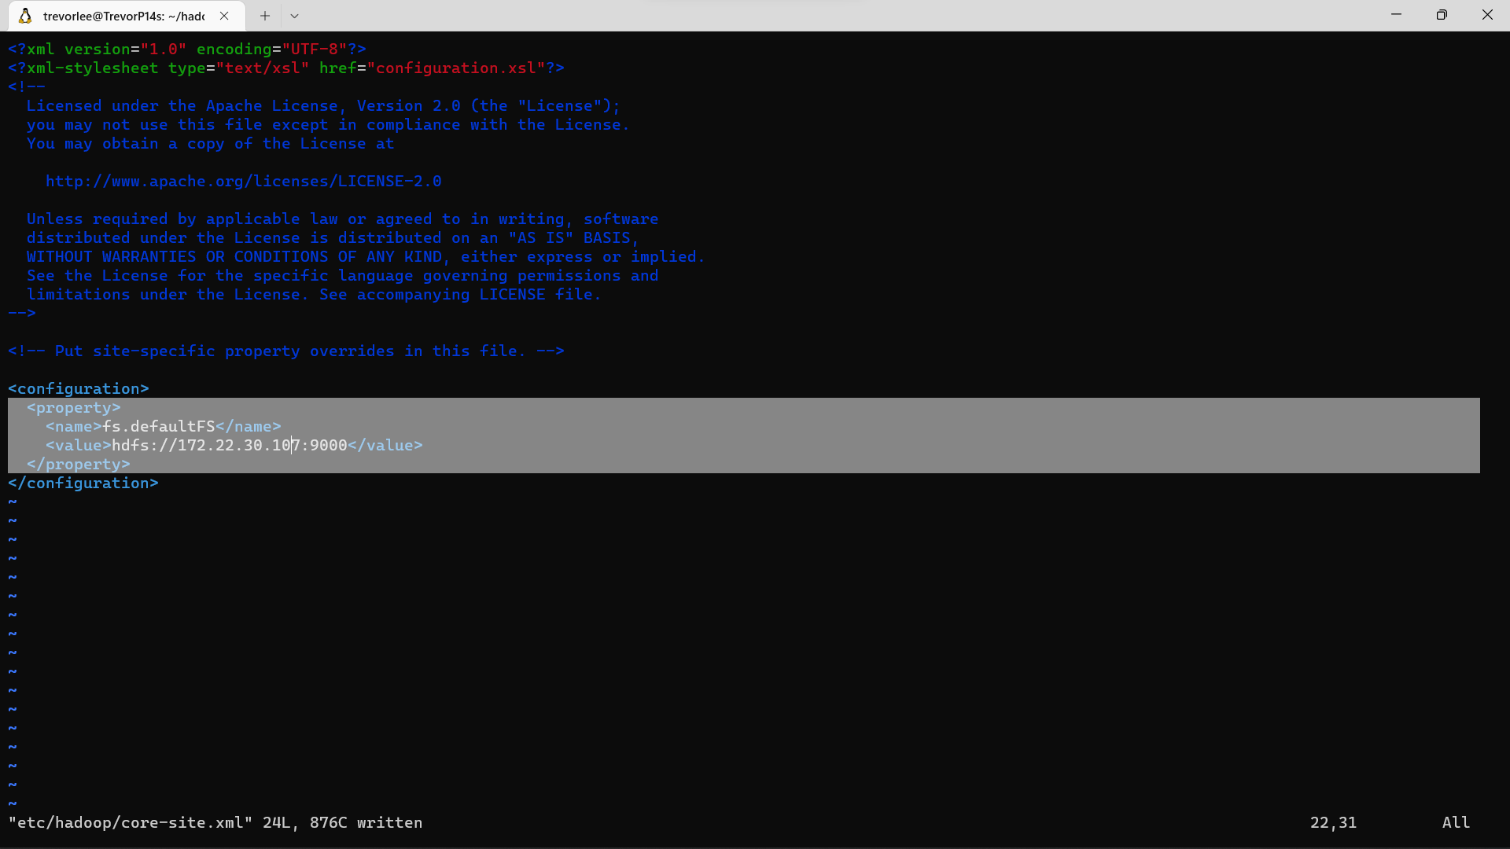This screenshot has width=1510, height=849.
Task: Open the new tab dropdown chevron
Action: (295, 16)
